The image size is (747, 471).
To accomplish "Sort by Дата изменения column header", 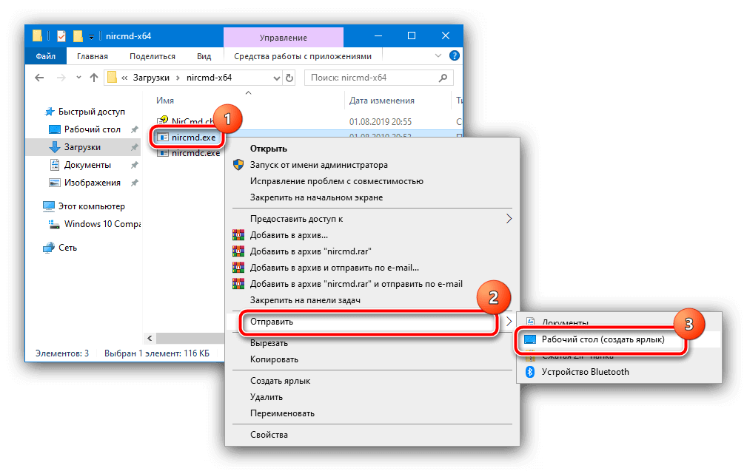I will [x=381, y=101].
